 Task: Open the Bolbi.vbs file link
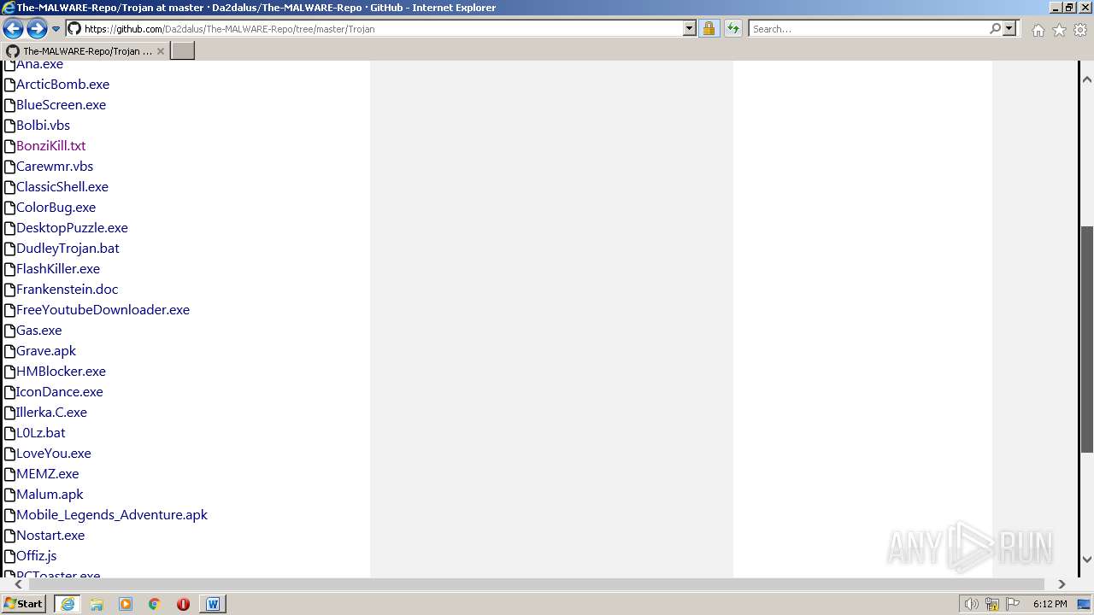coord(43,125)
